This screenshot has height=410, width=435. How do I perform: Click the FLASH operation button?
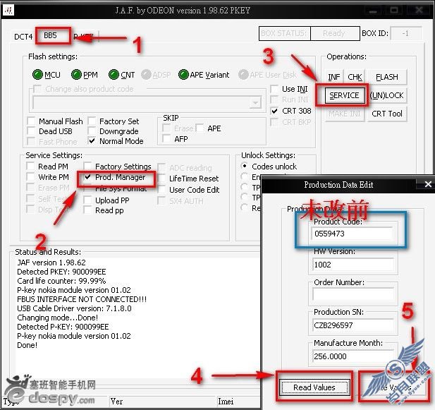point(387,77)
